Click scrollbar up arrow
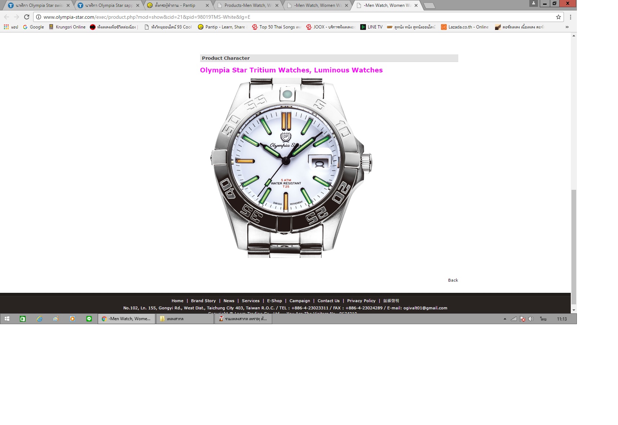Image resolution: width=618 pixels, height=425 pixels. [574, 36]
